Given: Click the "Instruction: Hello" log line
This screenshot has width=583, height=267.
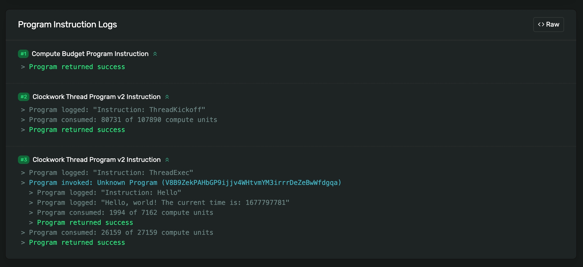Looking at the screenshot, I should pyautogui.click(x=109, y=193).
